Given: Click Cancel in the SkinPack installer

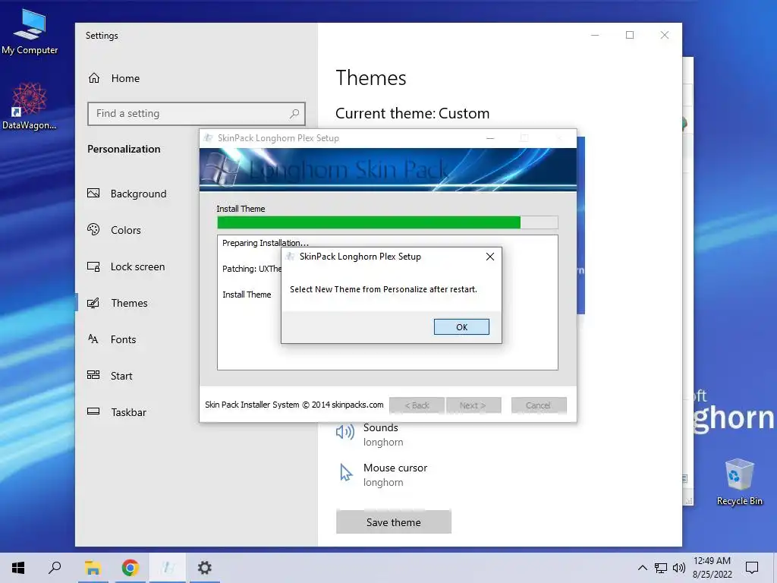Looking at the screenshot, I should click(538, 405).
